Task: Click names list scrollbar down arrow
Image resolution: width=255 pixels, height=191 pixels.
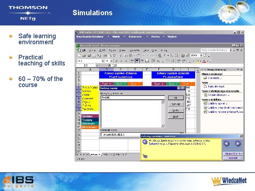Action: [163, 126]
